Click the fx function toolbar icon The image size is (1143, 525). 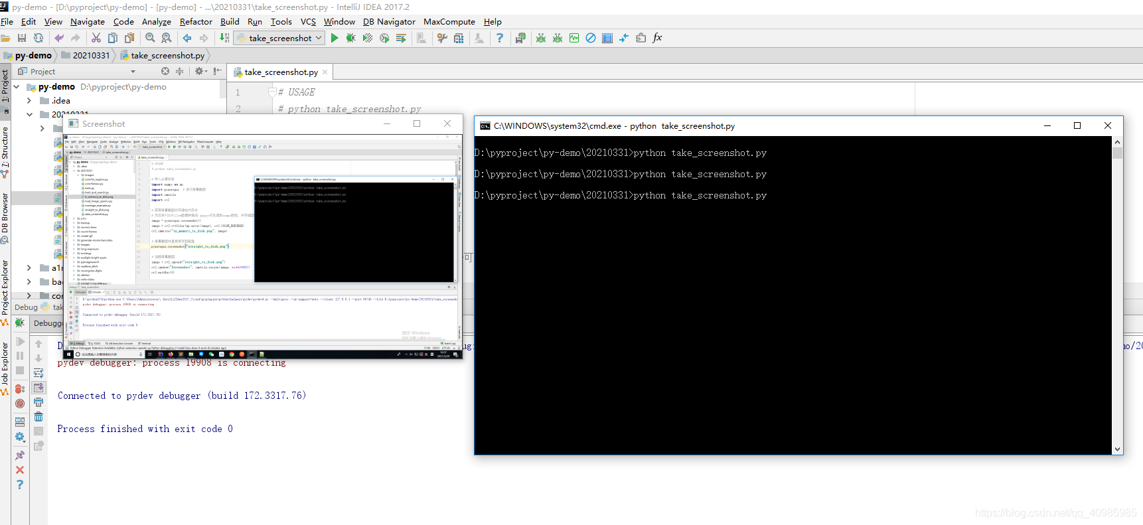[657, 38]
